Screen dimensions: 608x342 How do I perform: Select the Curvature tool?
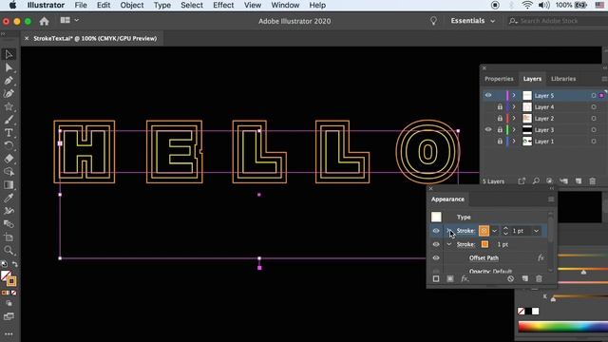[9, 93]
